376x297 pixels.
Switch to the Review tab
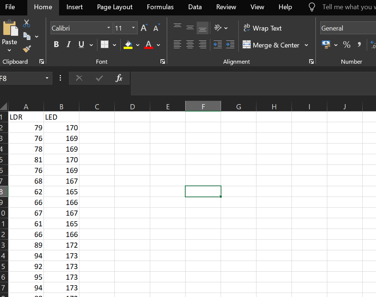(x=226, y=7)
